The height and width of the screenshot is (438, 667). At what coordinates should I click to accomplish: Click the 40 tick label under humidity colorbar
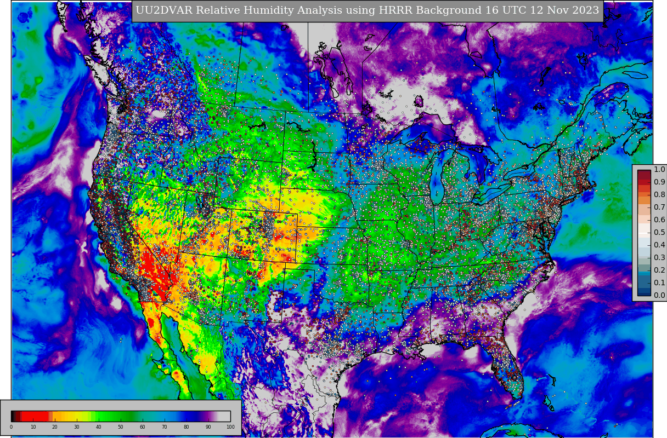click(x=99, y=427)
